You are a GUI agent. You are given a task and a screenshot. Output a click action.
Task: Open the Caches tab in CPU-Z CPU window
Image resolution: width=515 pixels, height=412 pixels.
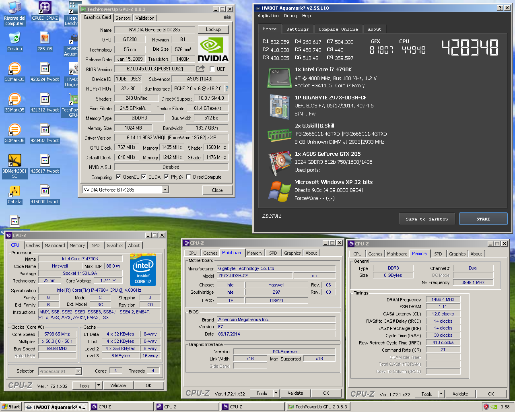(33, 245)
